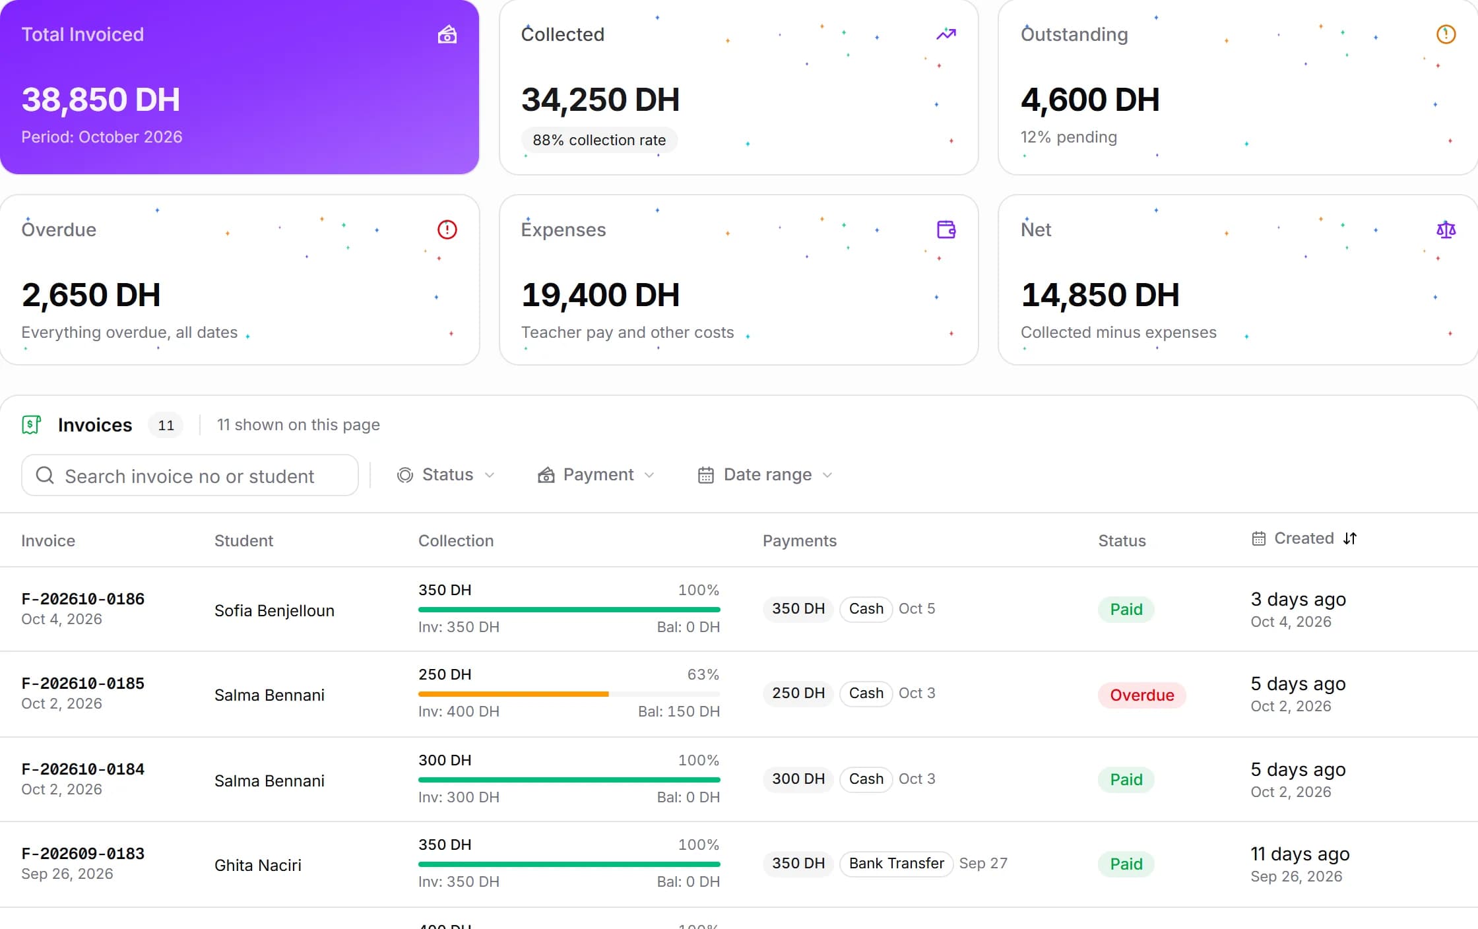Open invoice F-202609-0183
Image resolution: width=1478 pixels, height=929 pixels.
tap(83, 854)
